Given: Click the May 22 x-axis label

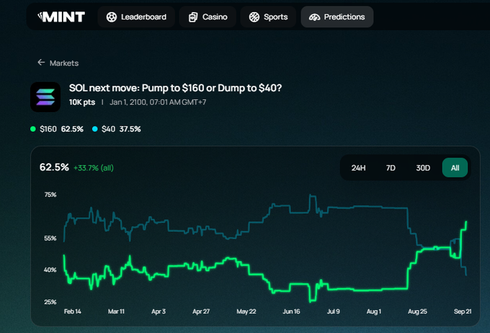Looking at the screenshot, I should tap(246, 311).
